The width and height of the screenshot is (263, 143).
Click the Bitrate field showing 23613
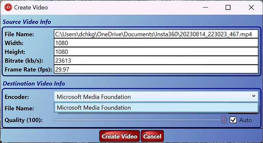click(156, 61)
